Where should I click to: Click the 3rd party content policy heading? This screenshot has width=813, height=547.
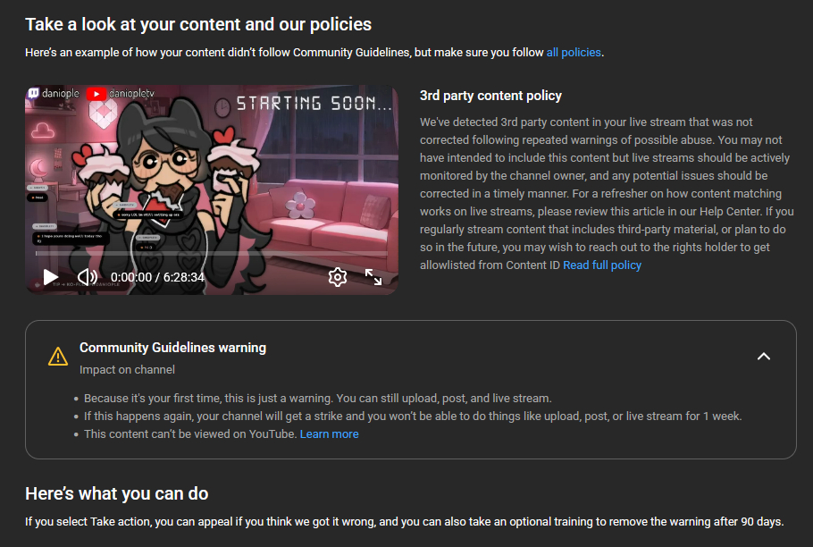490,96
